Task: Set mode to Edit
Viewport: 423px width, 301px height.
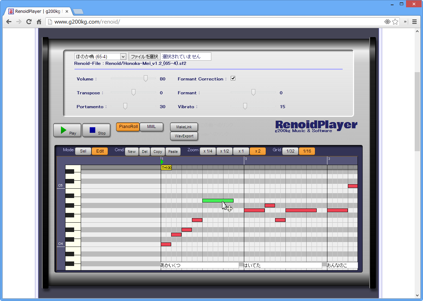Action: [100, 151]
